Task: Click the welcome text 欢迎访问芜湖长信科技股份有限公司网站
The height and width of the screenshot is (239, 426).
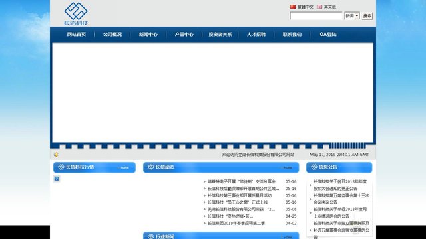Action: [x=258, y=155]
